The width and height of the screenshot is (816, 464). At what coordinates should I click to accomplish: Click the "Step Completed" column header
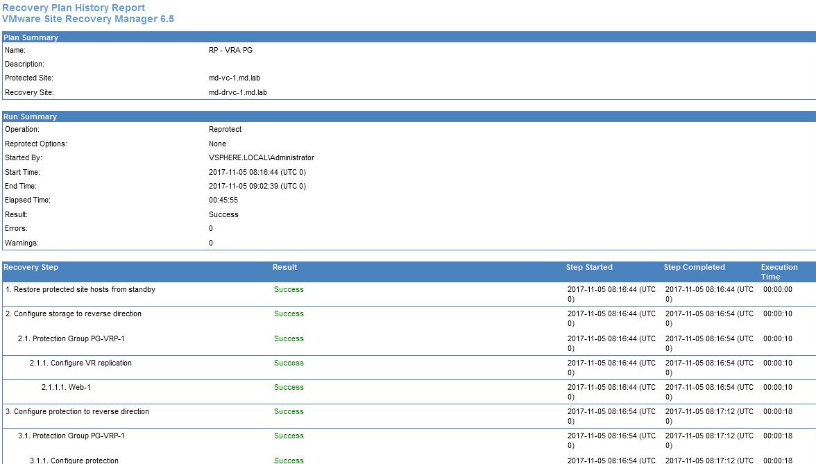(x=694, y=268)
